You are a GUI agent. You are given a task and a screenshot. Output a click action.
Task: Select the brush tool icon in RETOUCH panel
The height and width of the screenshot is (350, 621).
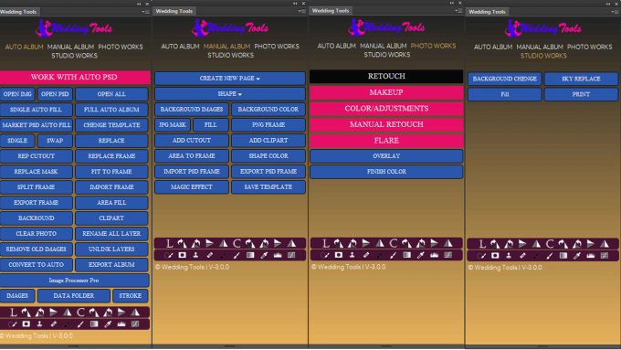click(x=394, y=255)
